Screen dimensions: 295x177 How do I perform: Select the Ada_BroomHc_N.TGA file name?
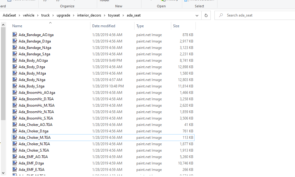[36, 112]
